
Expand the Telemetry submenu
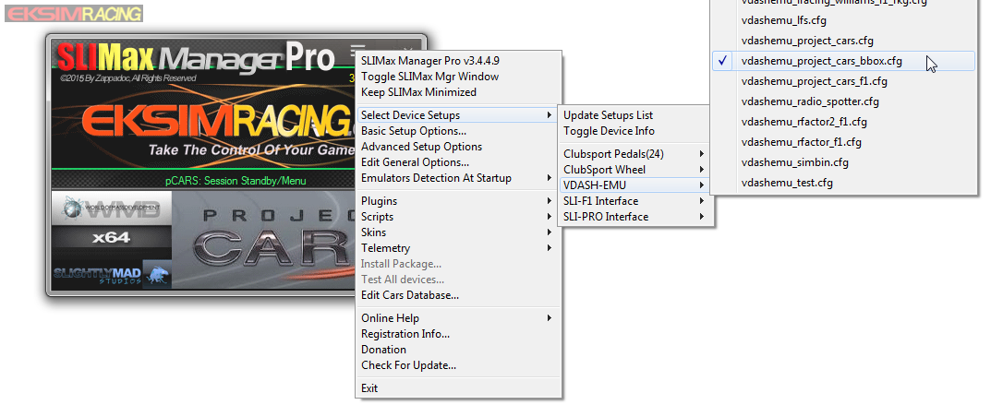coord(459,248)
